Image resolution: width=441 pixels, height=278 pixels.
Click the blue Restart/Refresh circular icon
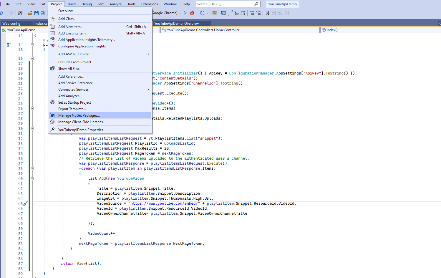[202, 13]
